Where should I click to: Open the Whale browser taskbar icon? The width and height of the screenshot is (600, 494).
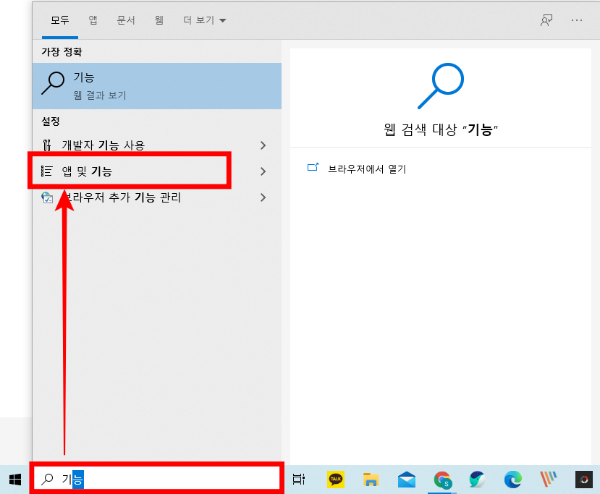click(477, 480)
